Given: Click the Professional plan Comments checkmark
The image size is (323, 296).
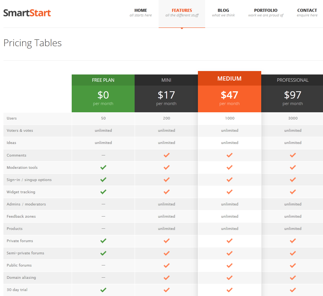Looking at the screenshot, I should [293, 155].
